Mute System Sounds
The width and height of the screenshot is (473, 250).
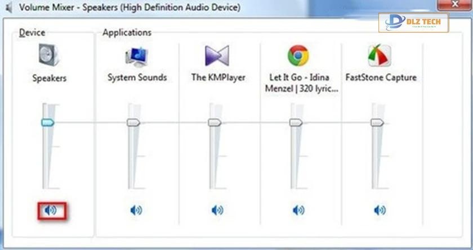click(136, 211)
